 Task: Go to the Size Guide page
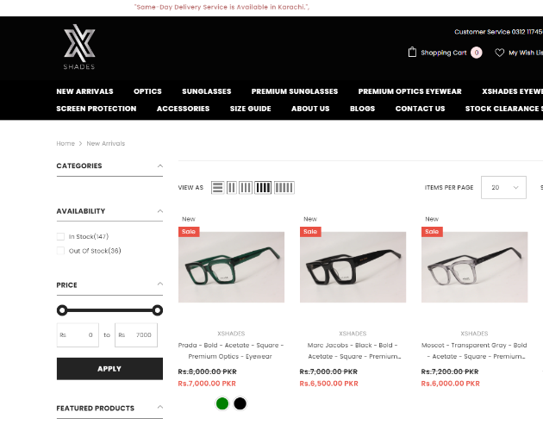pyautogui.click(x=250, y=109)
